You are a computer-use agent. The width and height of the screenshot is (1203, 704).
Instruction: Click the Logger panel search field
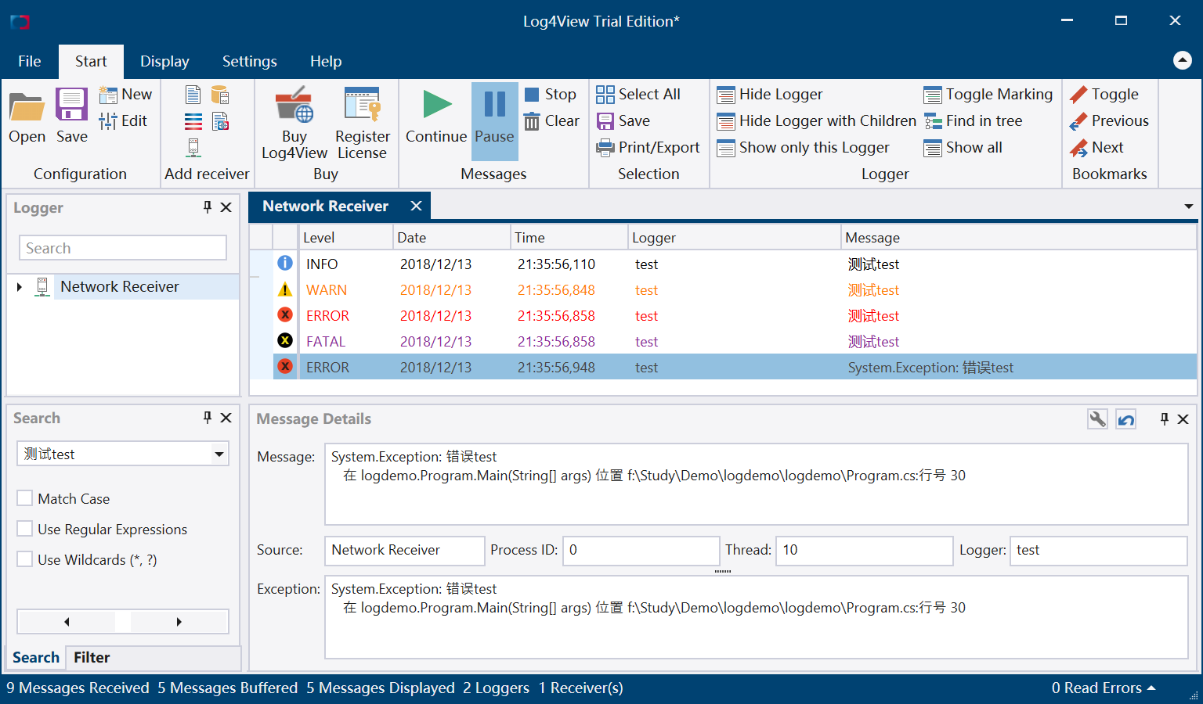click(123, 248)
